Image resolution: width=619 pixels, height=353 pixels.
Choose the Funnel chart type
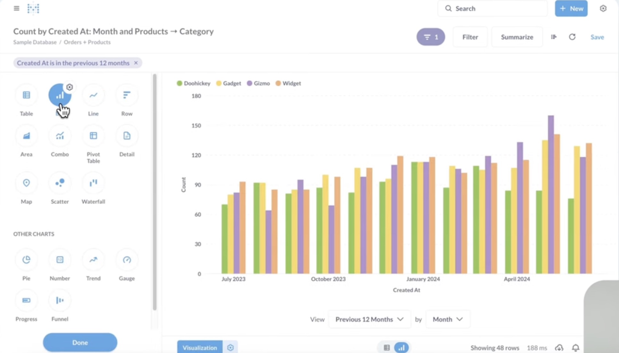pyautogui.click(x=60, y=300)
